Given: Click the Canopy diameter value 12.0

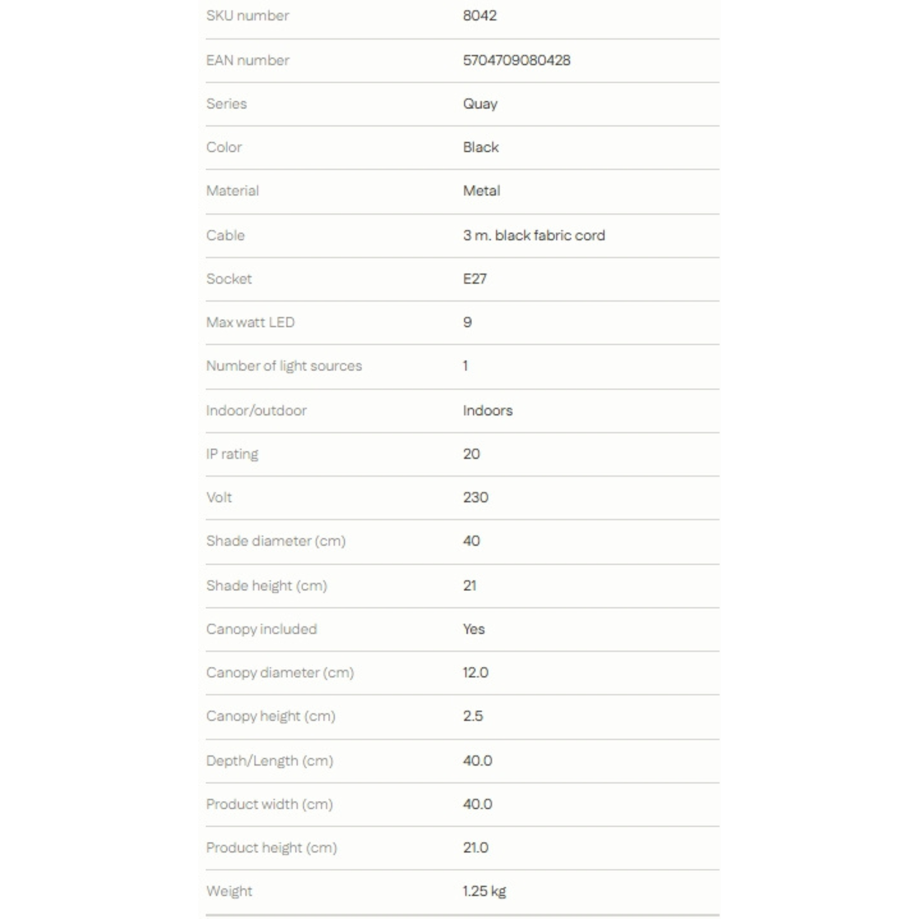Looking at the screenshot, I should (x=476, y=673).
